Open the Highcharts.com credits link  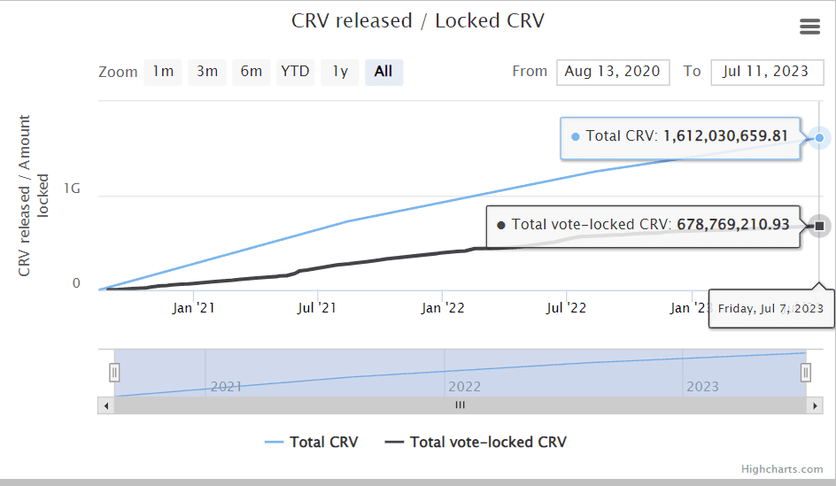(782, 469)
